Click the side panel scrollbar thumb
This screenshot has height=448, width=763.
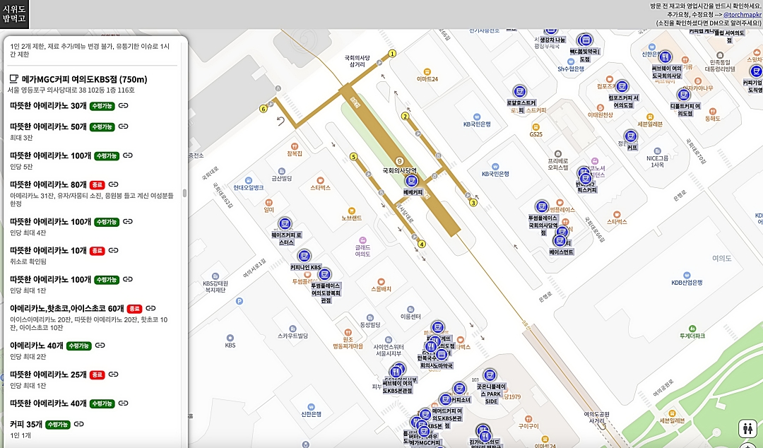(x=184, y=193)
